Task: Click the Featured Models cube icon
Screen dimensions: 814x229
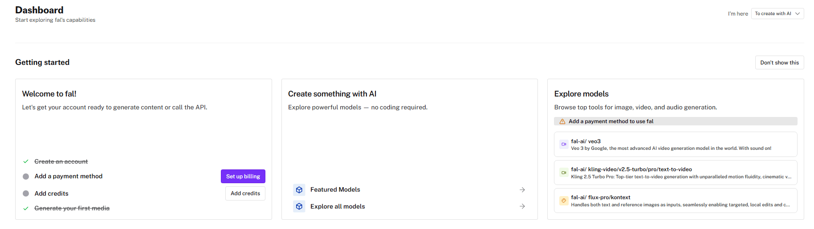Action: click(299, 190)
